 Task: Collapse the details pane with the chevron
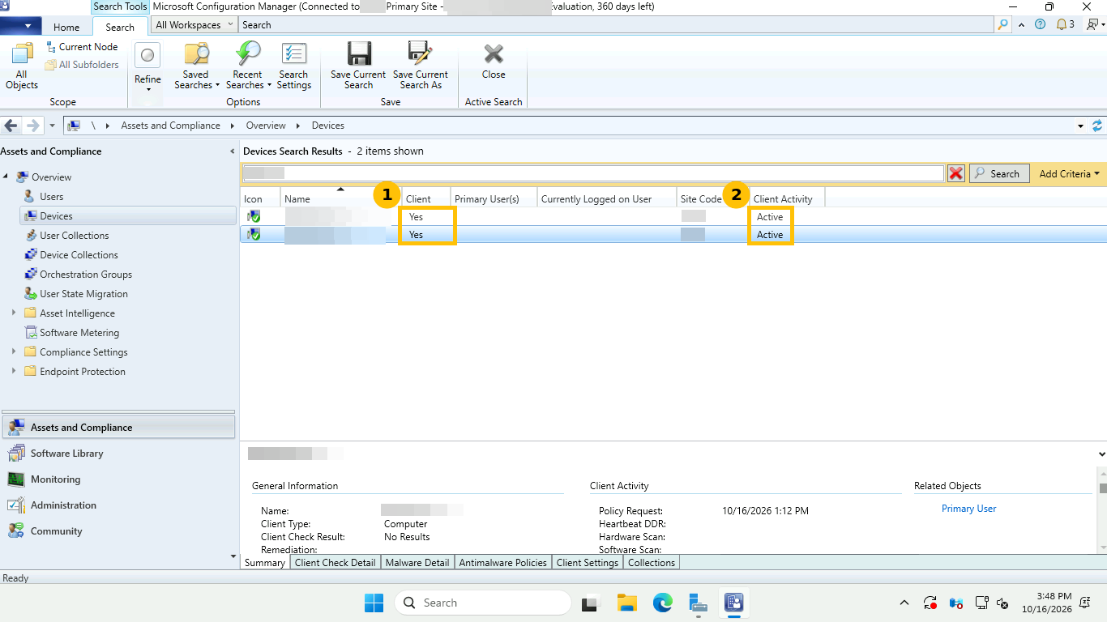tap(1101, 454)
